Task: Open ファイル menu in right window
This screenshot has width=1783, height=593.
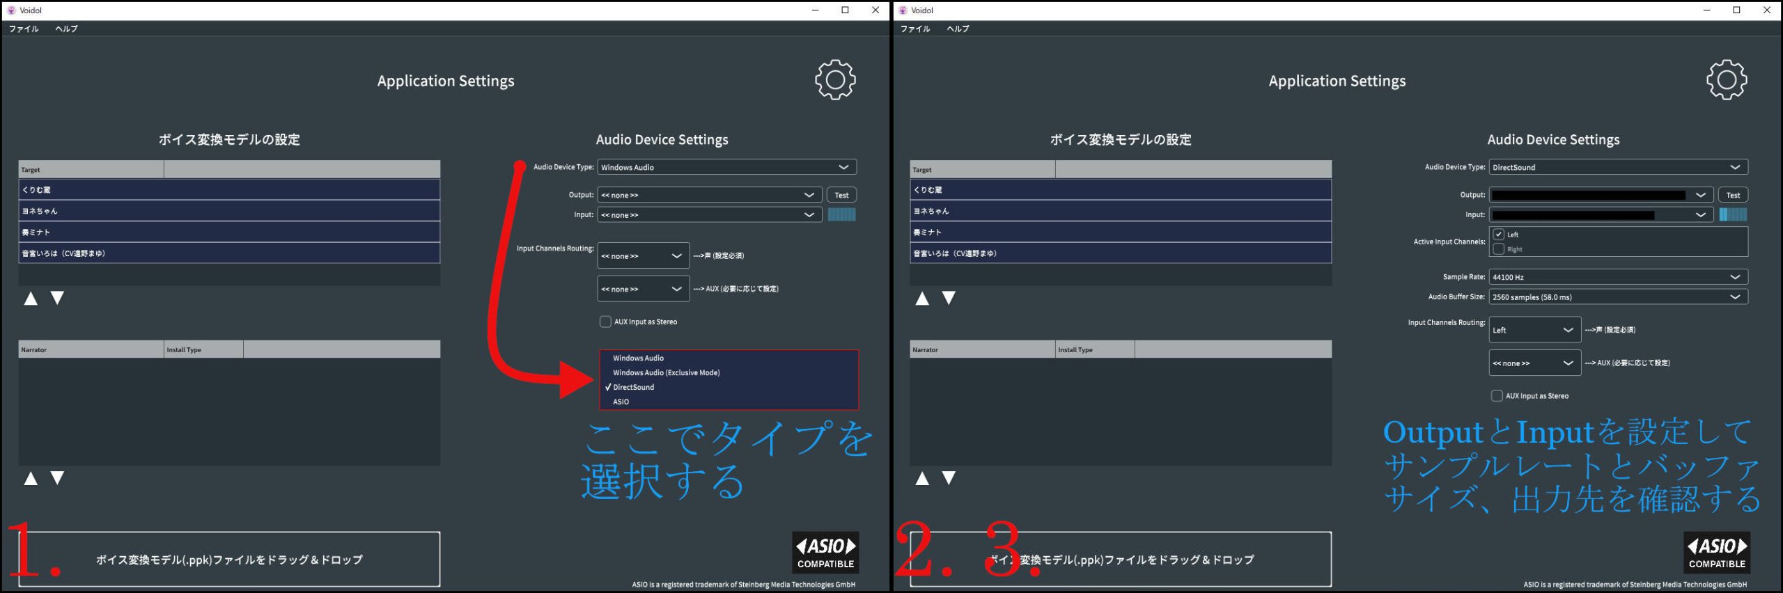Action: pos(915,29)
